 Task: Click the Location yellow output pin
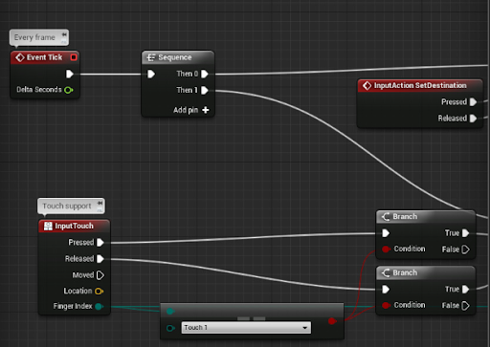[99, 291]
